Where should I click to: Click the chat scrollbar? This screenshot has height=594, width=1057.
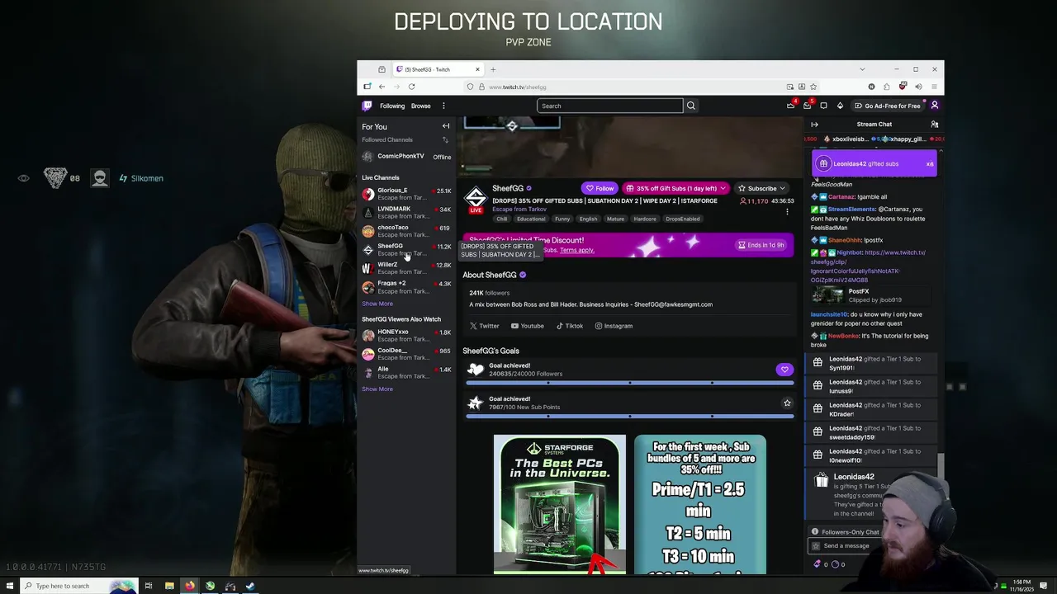pyautogui.click(x=940, y=467)
